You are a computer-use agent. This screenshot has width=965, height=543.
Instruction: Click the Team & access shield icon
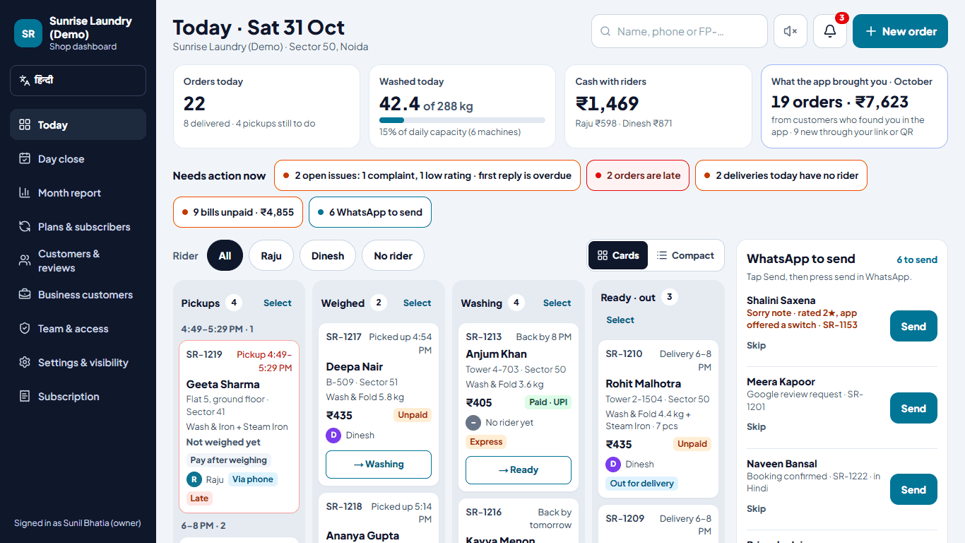(x=25, y=329)
